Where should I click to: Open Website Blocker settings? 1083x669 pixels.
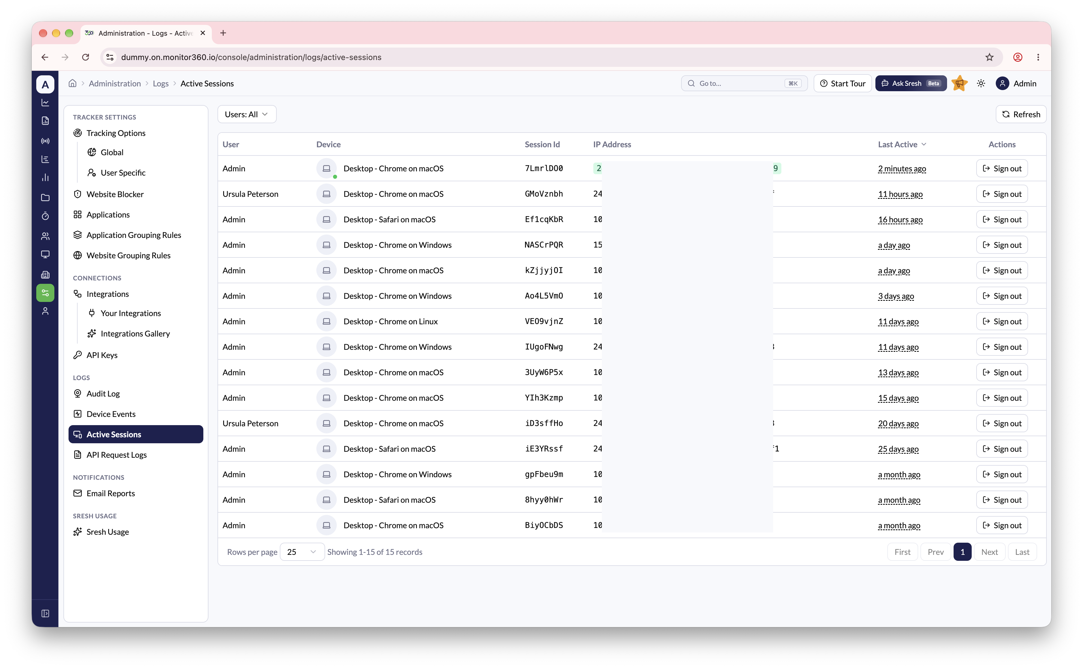coord(115,194)
